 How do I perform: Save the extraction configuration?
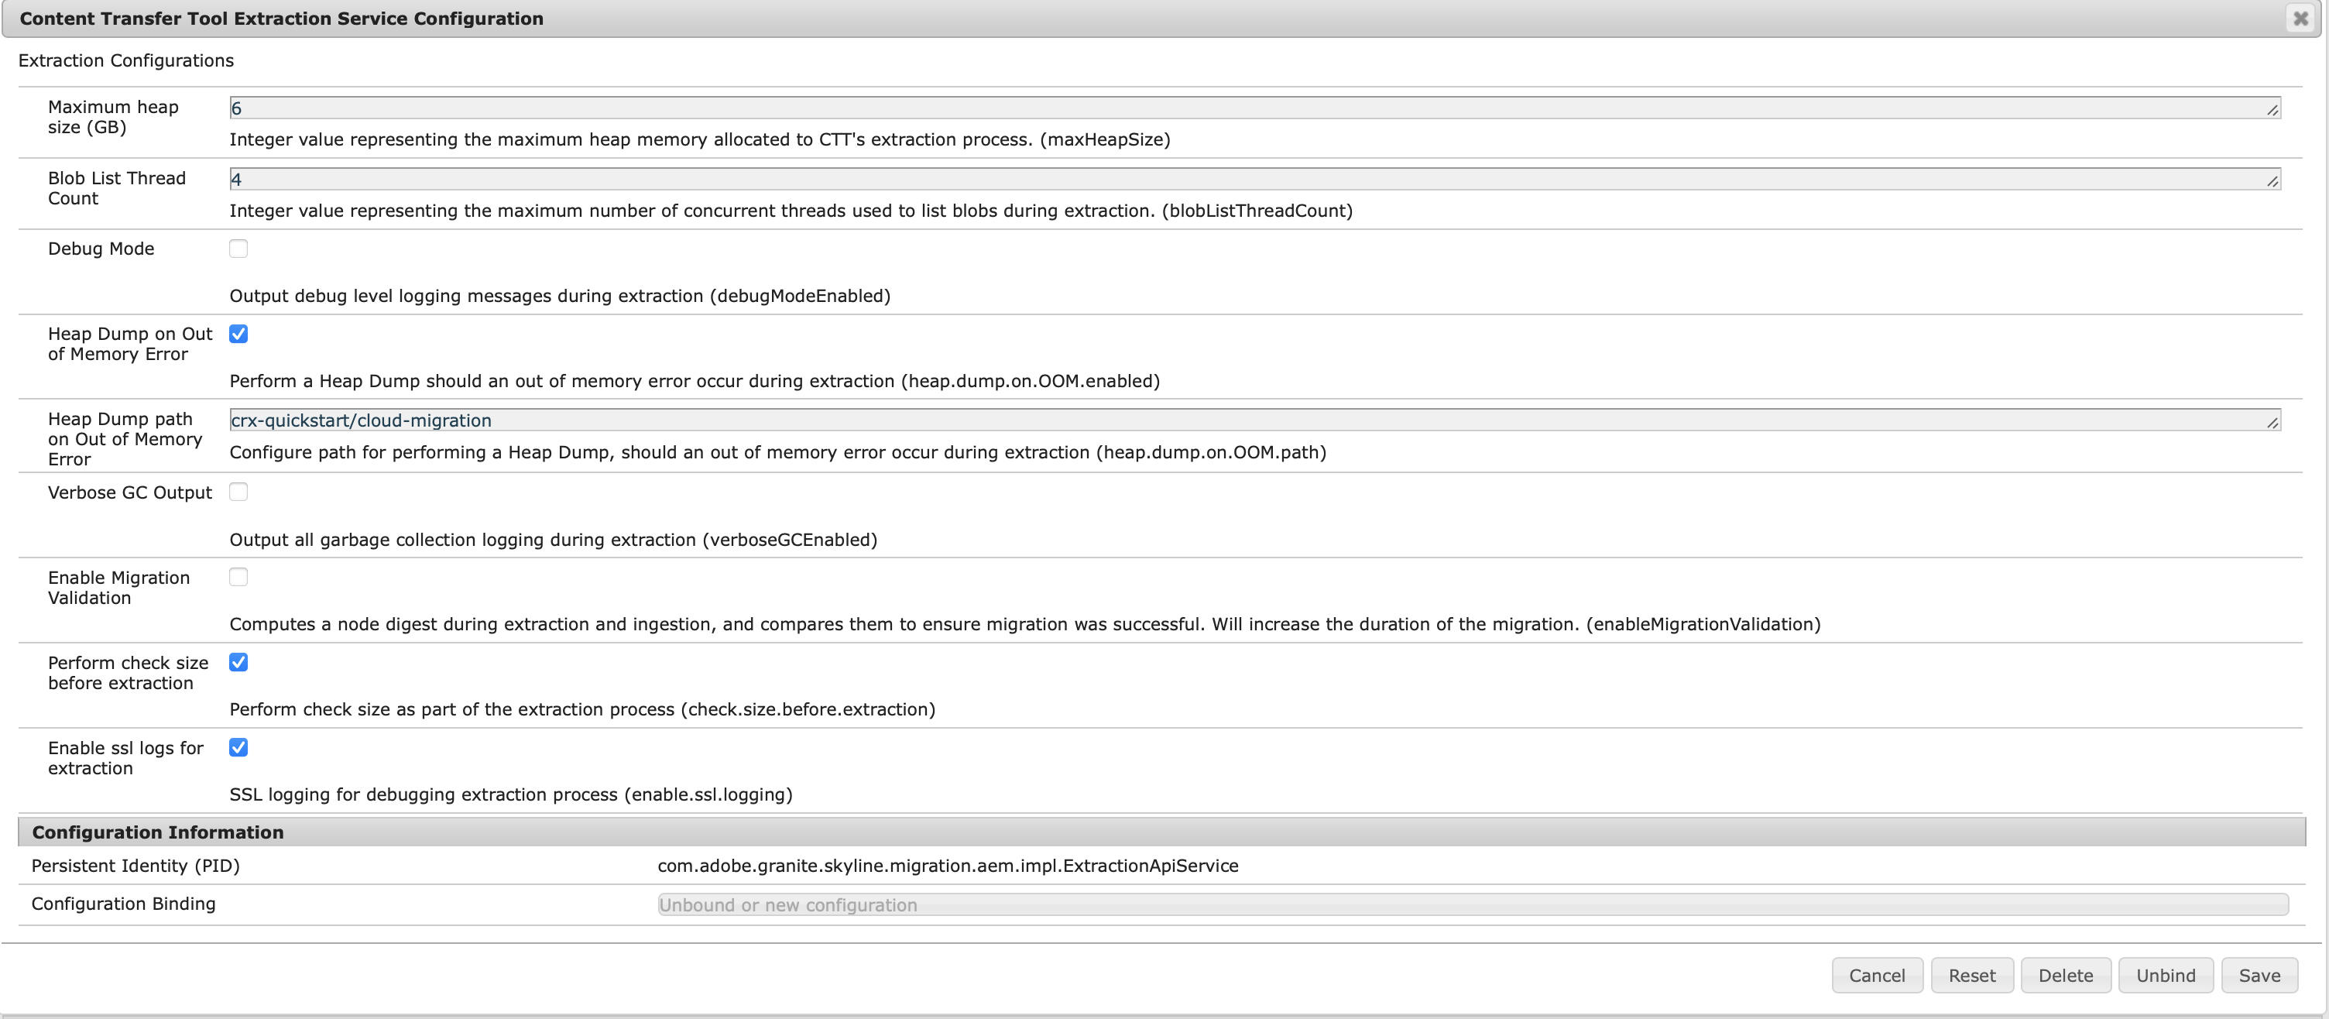(x=2259, y=976)
